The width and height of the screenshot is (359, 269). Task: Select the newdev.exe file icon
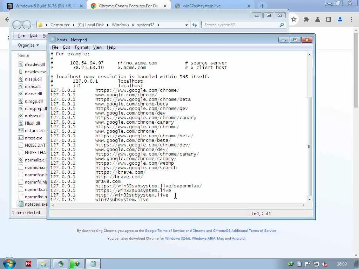[x=21, y=71]
